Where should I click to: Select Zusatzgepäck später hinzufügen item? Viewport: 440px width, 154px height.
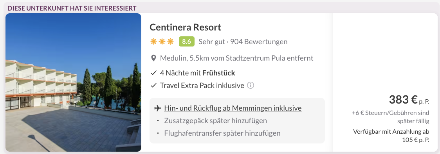216,121
